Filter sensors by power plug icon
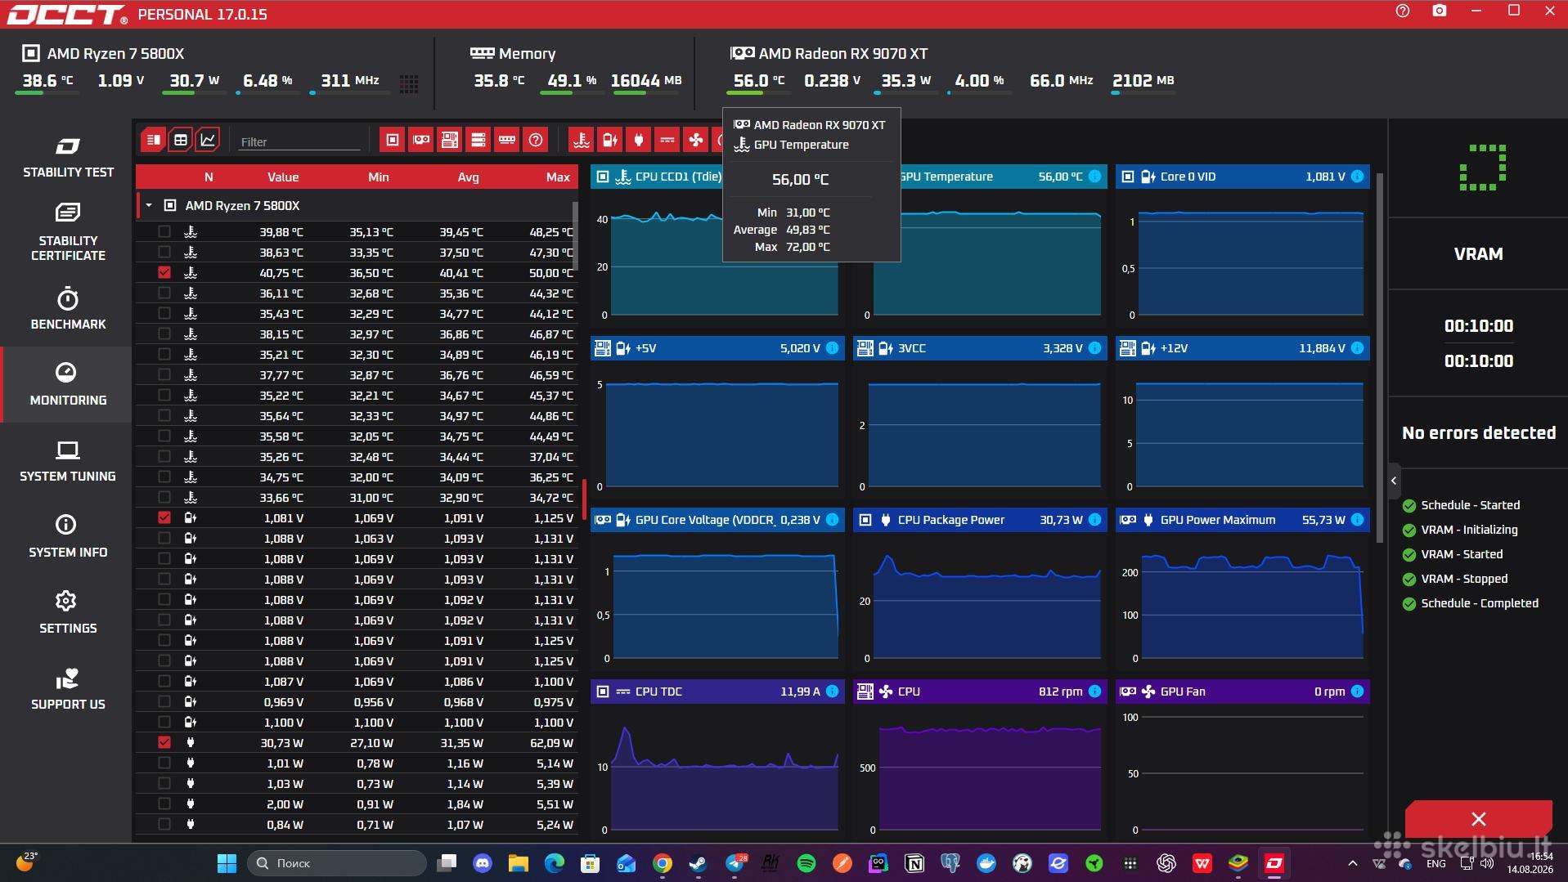 tap(639, 140)
